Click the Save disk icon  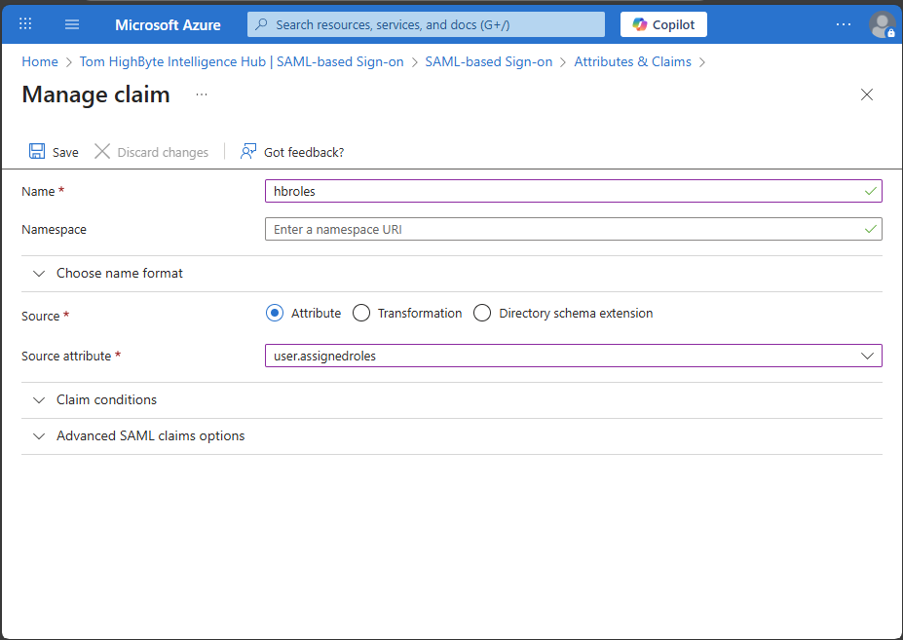coord(37,152)
